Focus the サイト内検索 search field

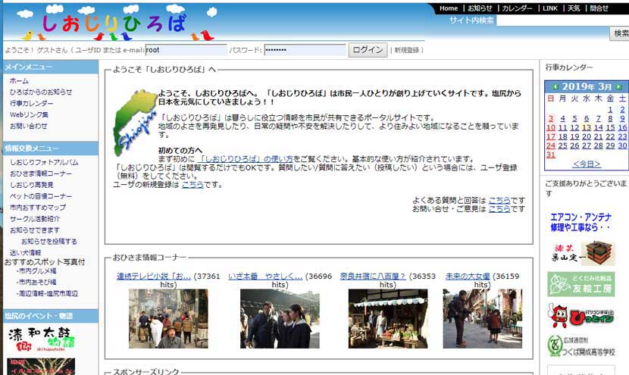(562, 20)
